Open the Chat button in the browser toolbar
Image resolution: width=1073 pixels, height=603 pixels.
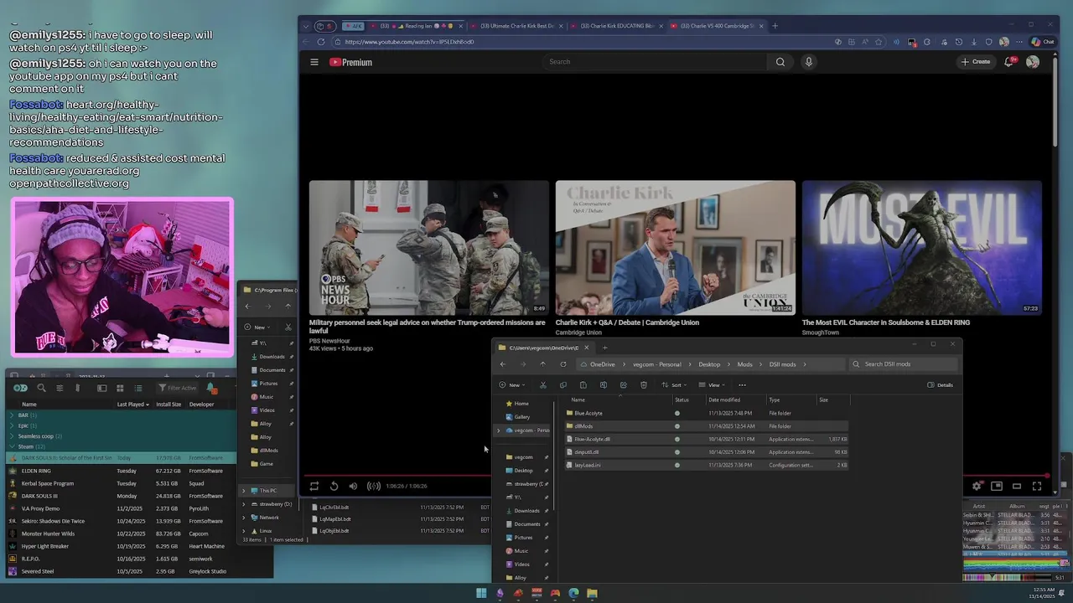[x=1042, y=42]
